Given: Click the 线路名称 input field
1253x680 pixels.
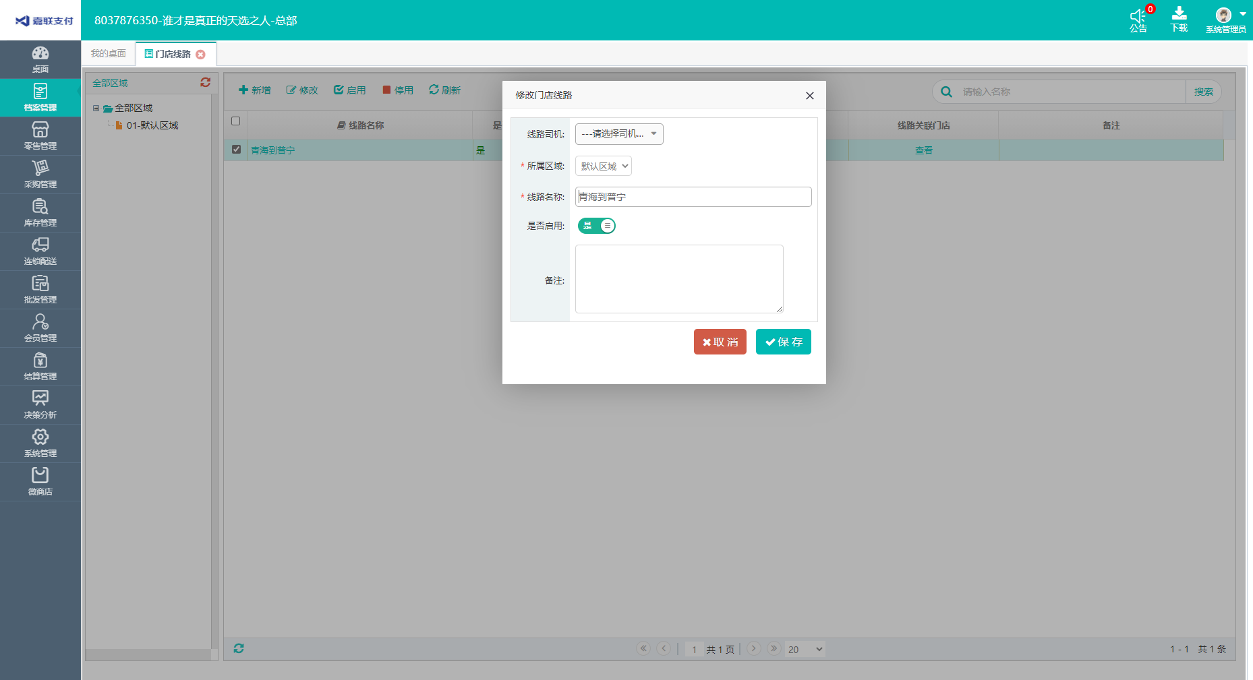Looking at the screenshot, I should (693, 197).
